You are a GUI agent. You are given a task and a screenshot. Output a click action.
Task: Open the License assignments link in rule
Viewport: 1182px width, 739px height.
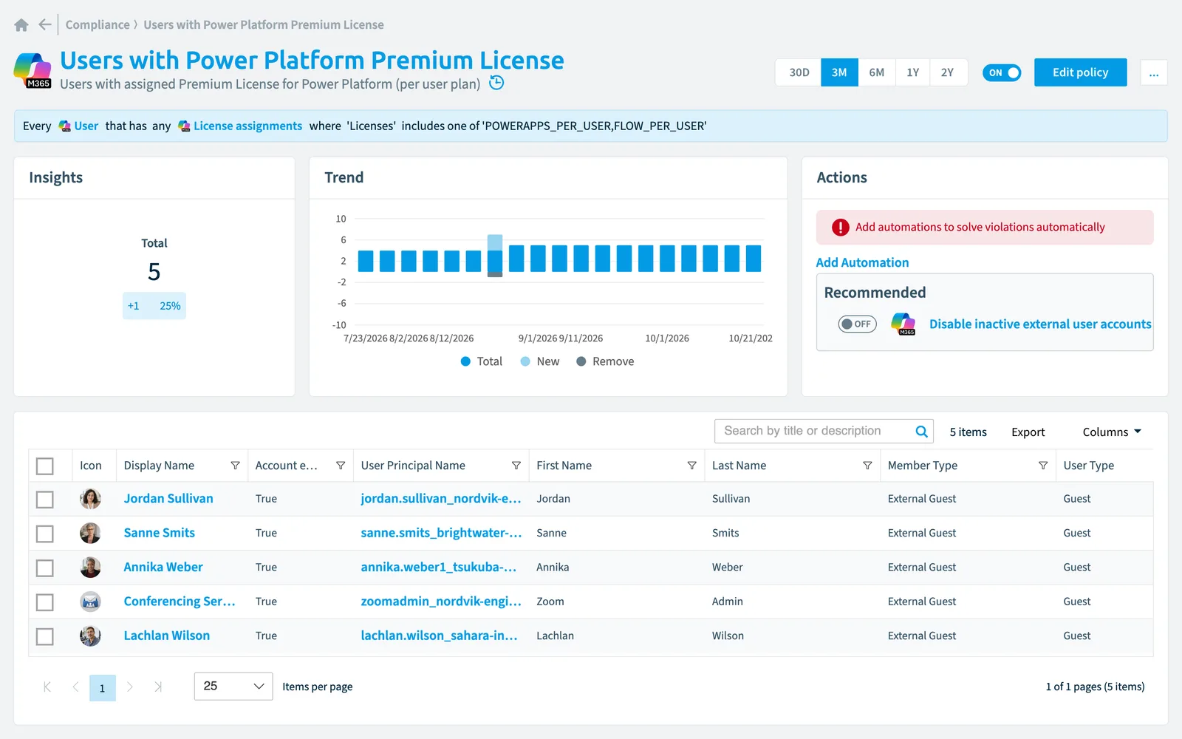(247, 126)
